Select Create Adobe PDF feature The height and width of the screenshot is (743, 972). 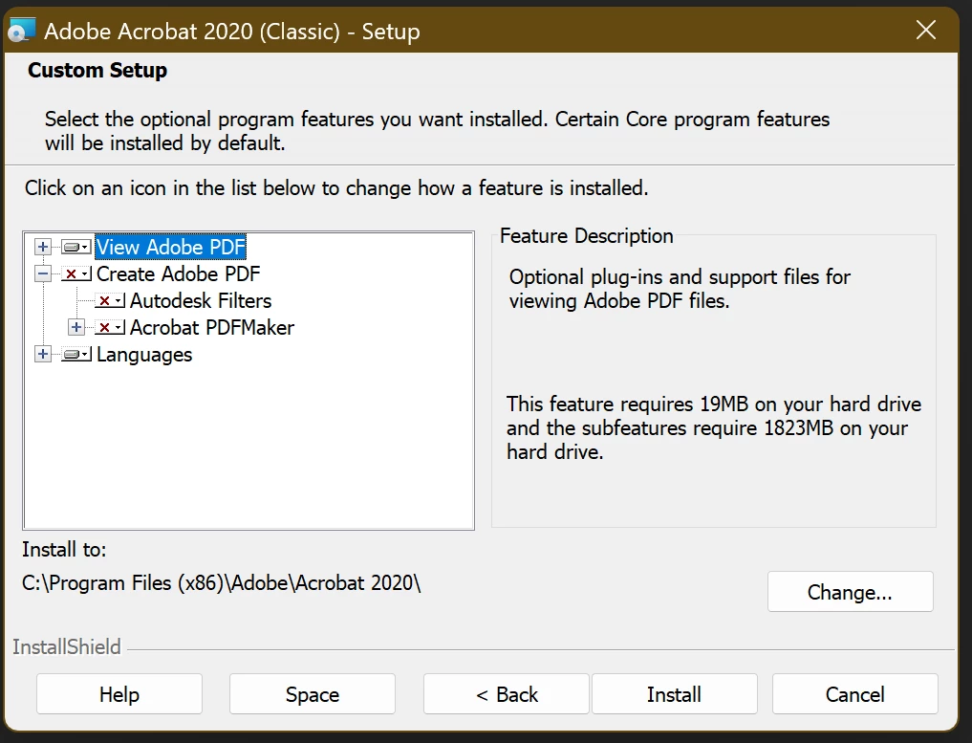[x=179, y=273]
